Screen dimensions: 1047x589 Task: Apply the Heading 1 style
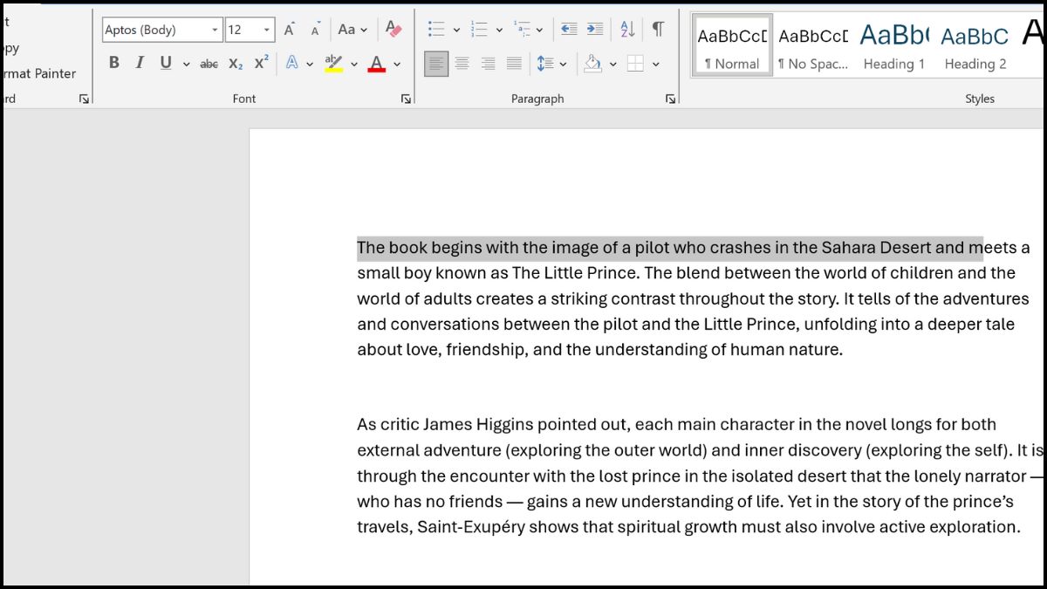[x=893, y=46]
